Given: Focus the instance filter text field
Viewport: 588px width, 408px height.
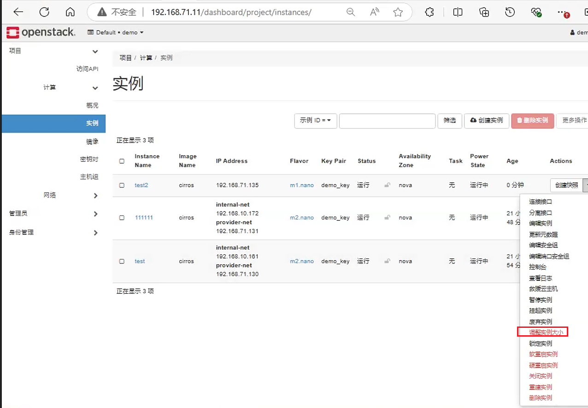Looking at the screenshot, I should click(x=387, y=121).
